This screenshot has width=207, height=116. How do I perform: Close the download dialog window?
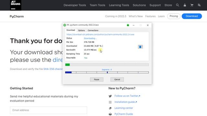tap(148, 25)
